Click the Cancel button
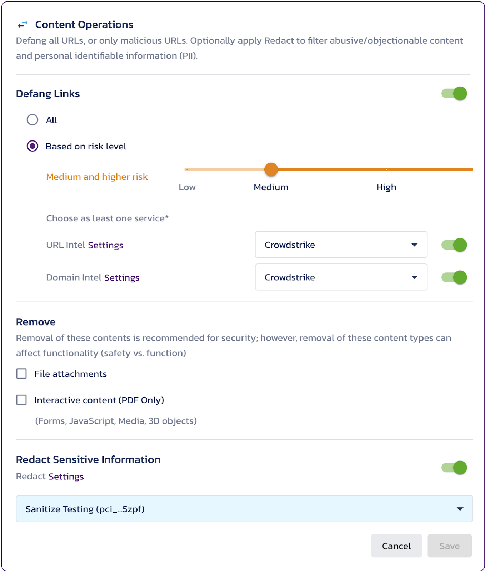 [x=396, y=546]
